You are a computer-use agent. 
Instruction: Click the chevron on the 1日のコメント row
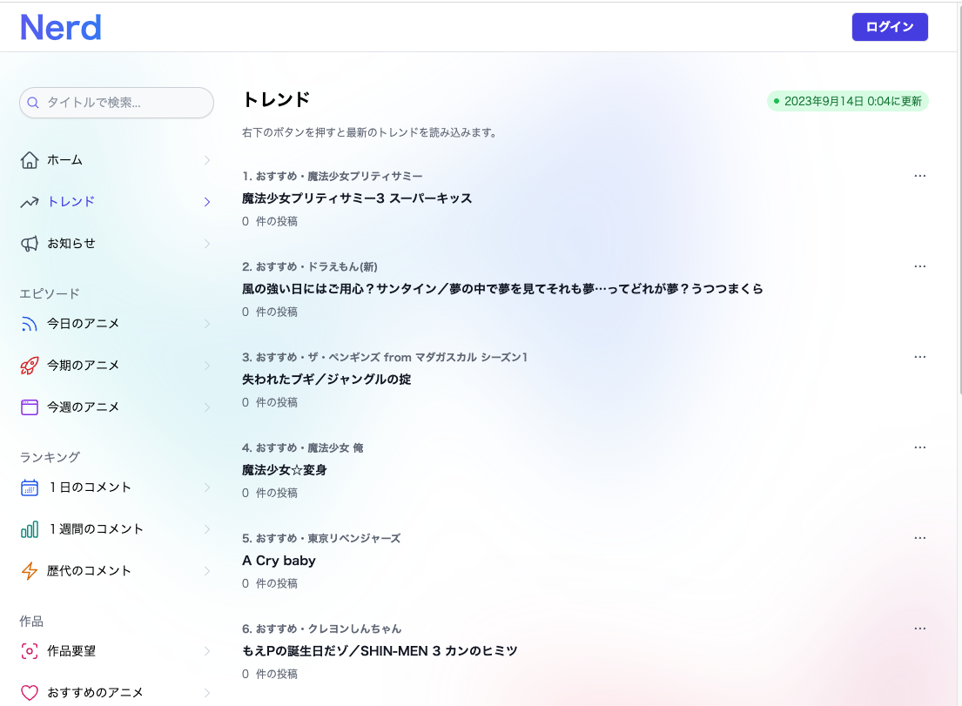[206, 487]
